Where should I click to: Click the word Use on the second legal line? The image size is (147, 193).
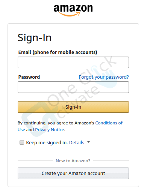[x=21, y=130]
